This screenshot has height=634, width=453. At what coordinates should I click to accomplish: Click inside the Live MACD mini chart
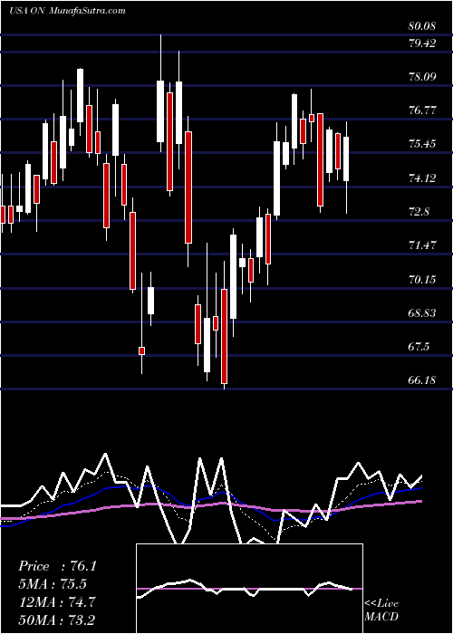click(x=249, y=589)
